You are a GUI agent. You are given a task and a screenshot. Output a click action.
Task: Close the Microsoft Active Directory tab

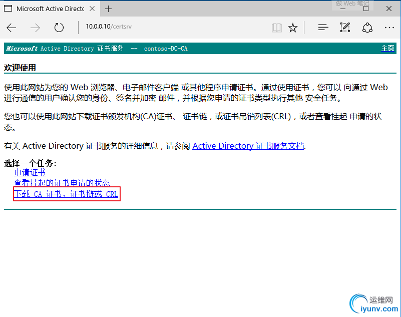(92, 9)
